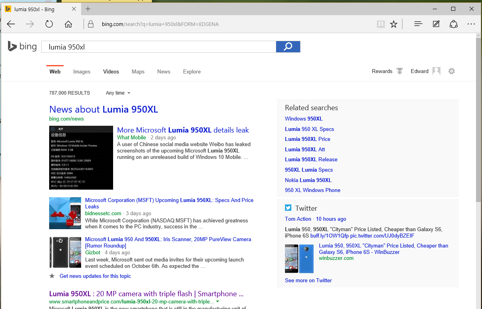This screenshot has width=482, height=309.
Task: Open the home page icon
Action: point(68,24)
